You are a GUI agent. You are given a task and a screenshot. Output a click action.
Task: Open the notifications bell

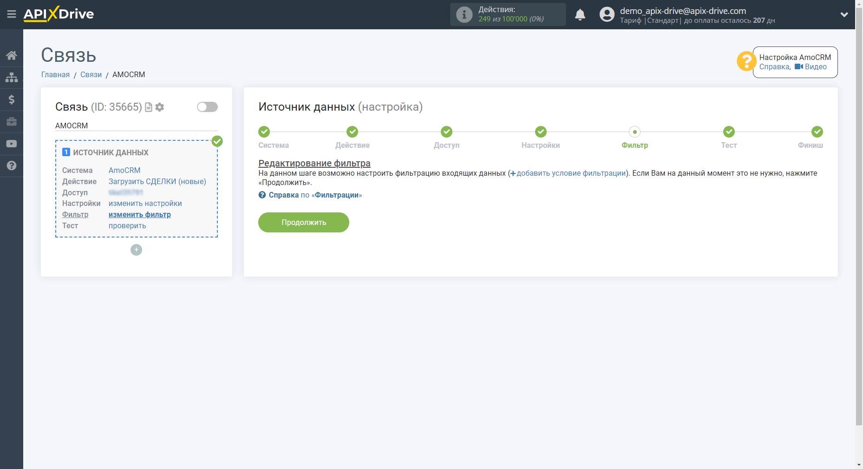580,15
